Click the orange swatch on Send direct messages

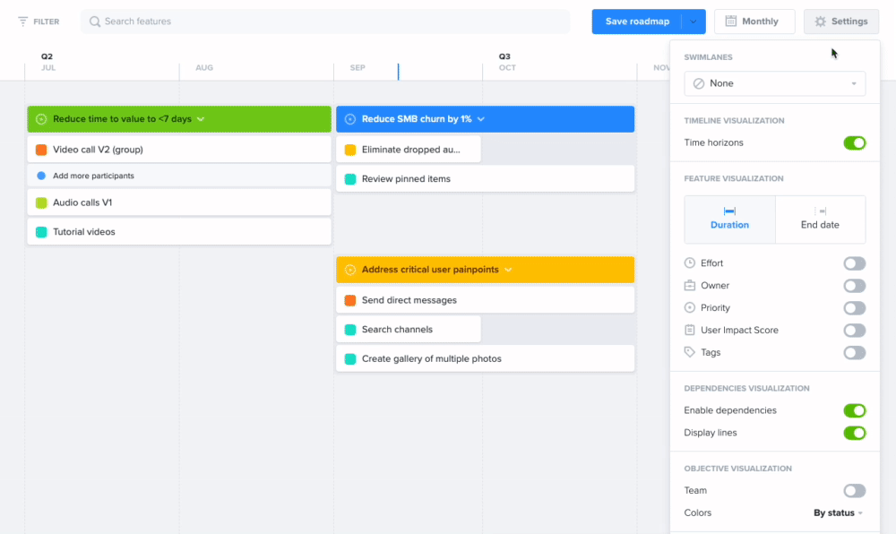[x=350, y=300]
